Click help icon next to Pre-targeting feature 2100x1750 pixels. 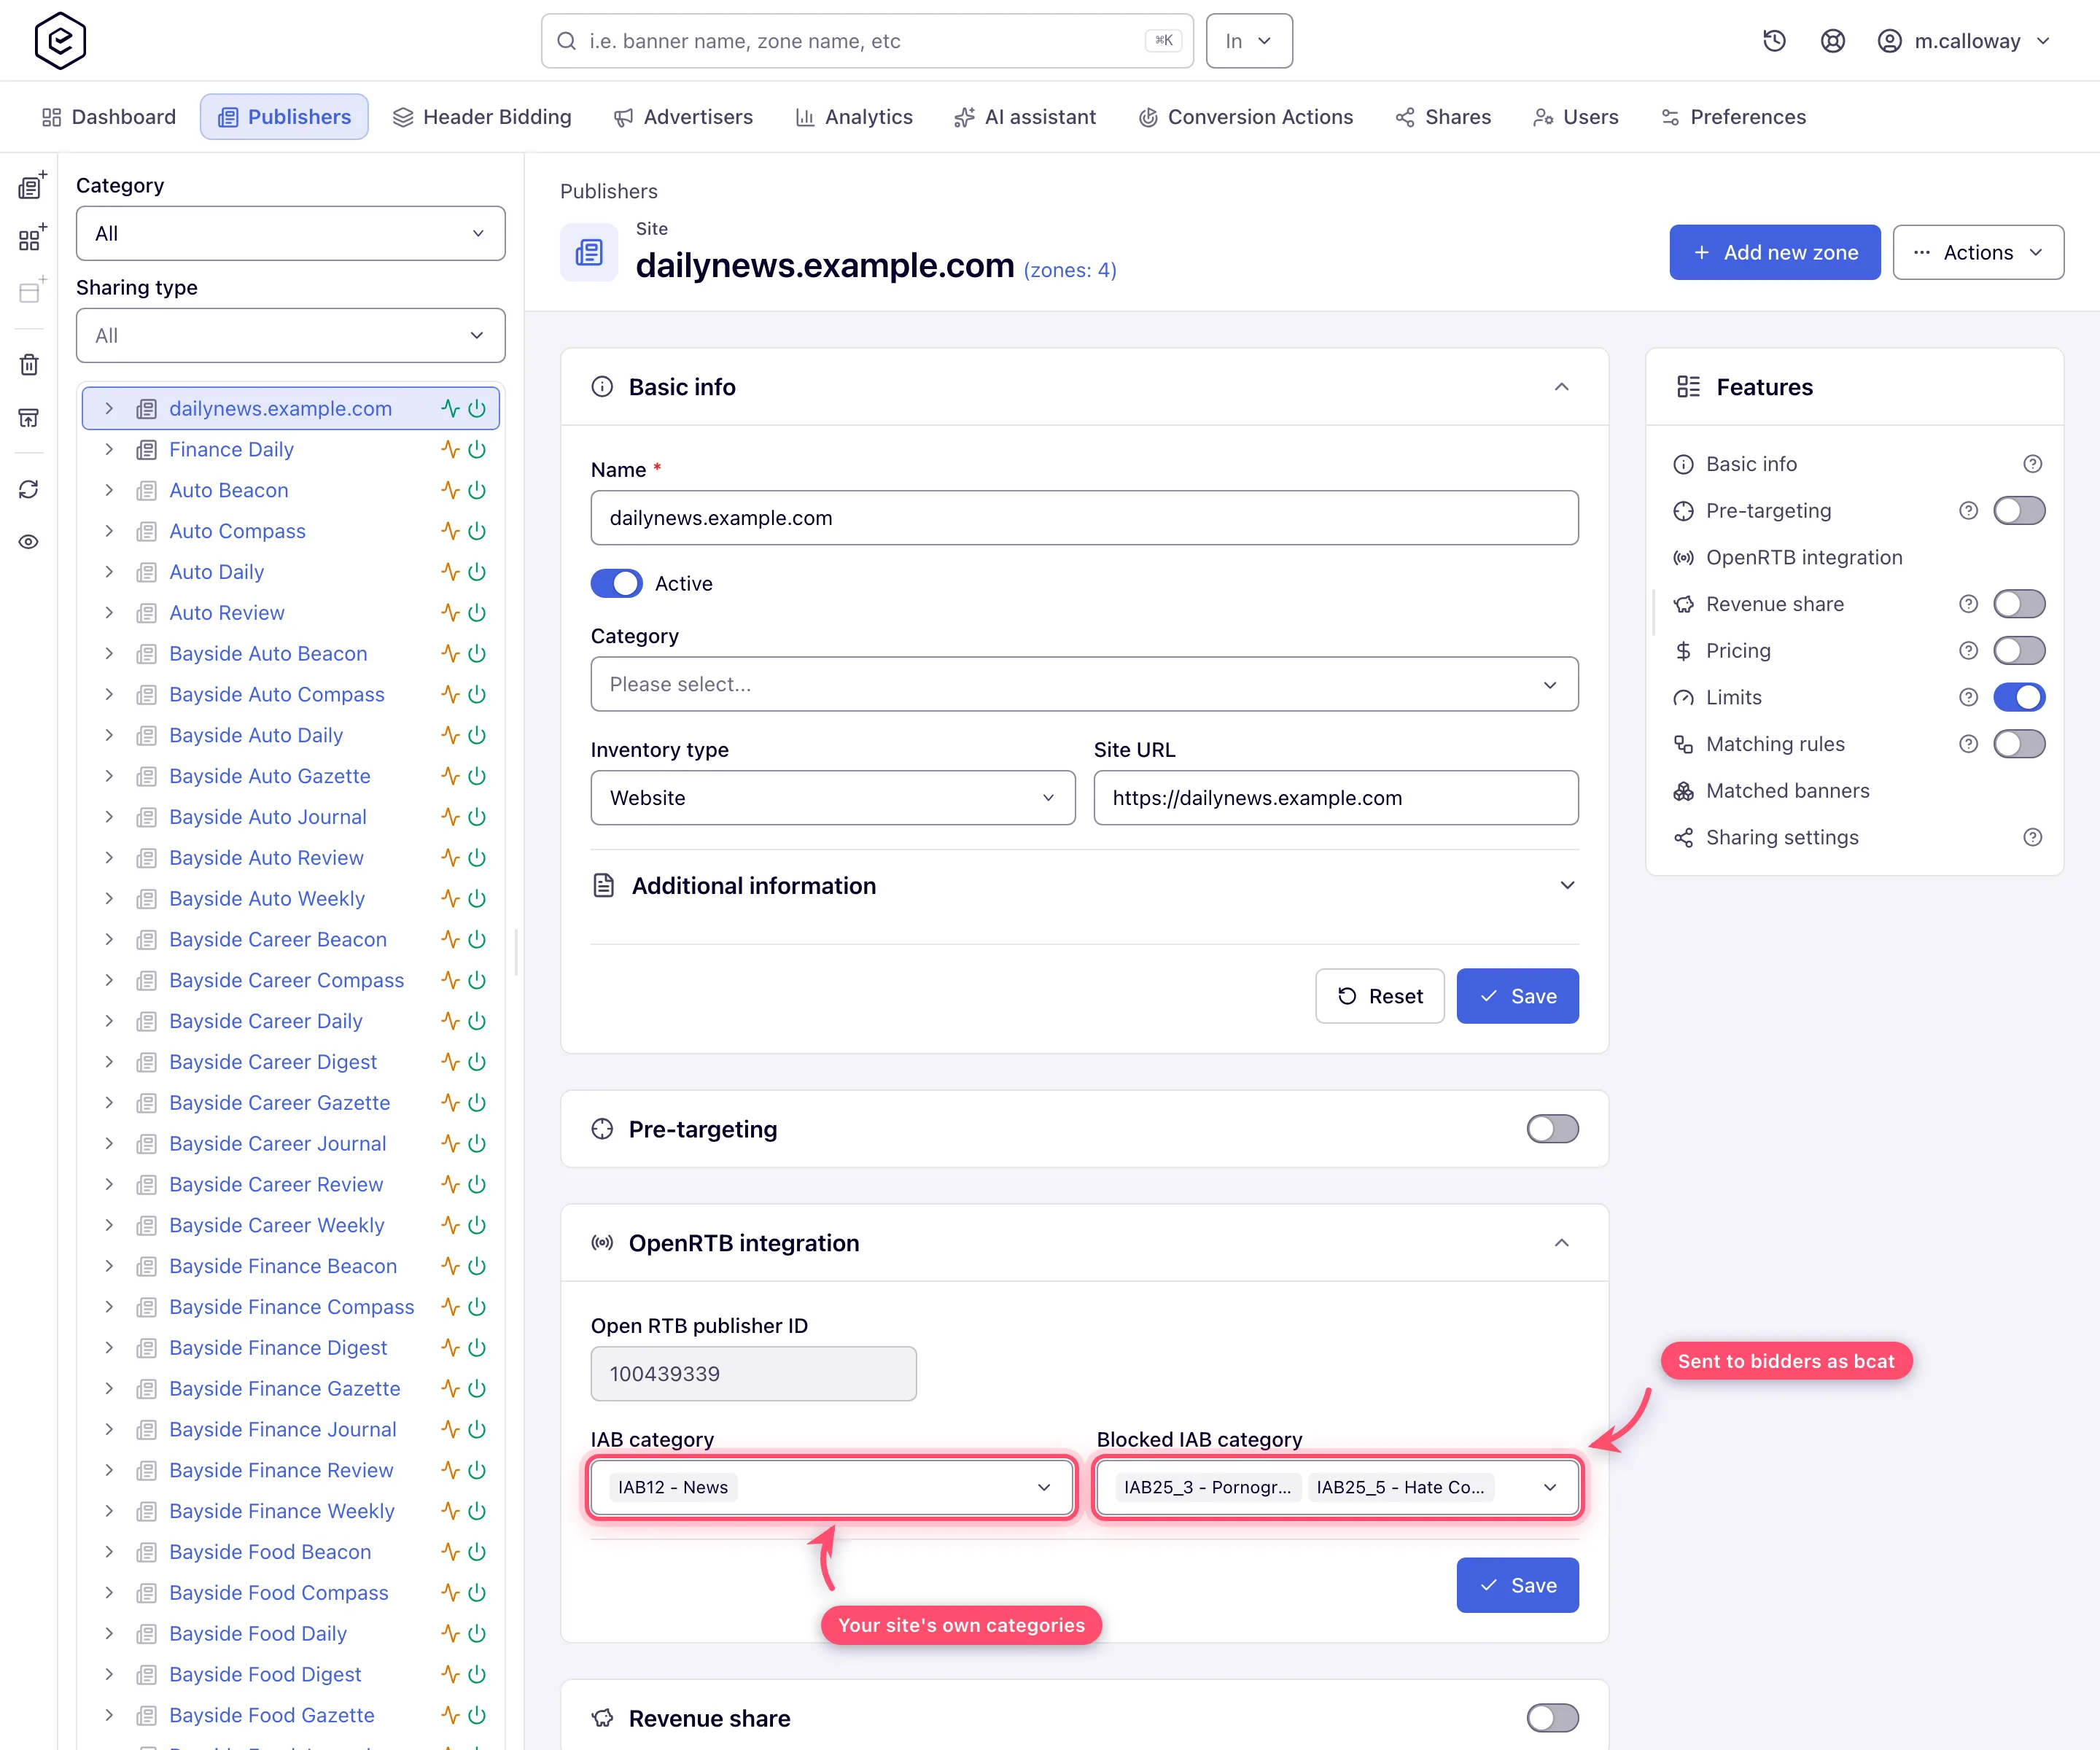click(x=1968, y=511)
